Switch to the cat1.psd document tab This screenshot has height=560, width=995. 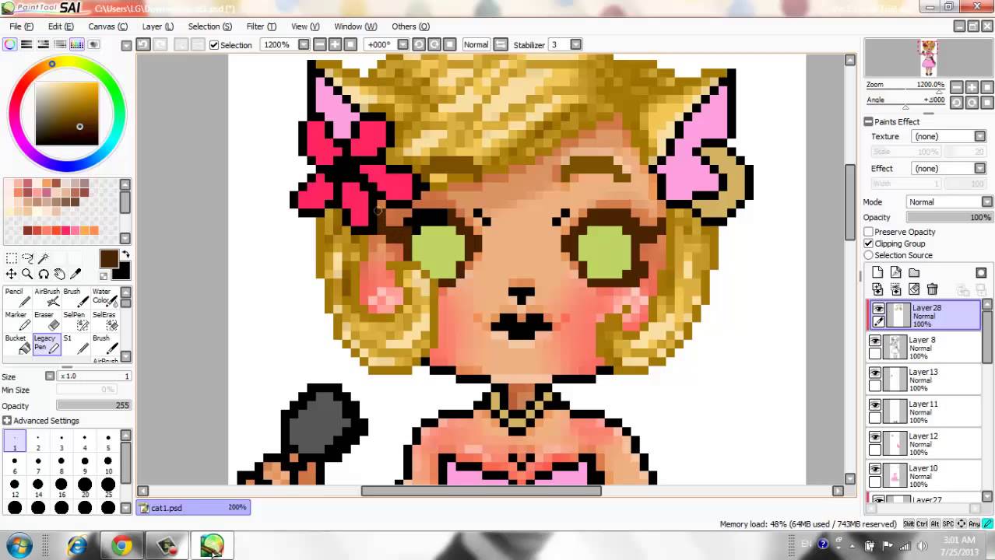click(193, 508)
